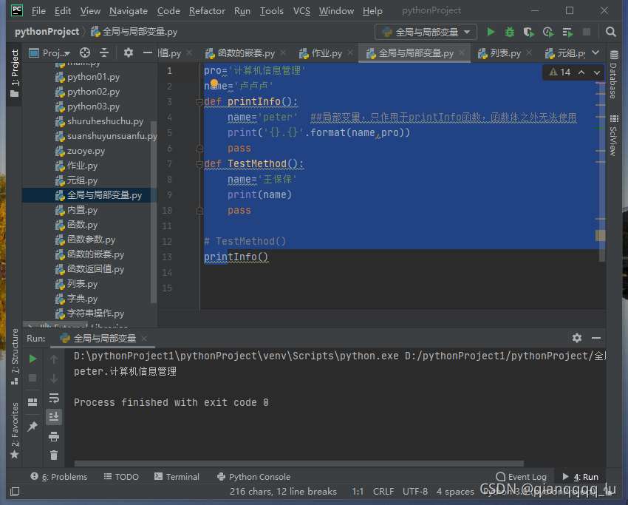
Task: Open Python Console from bottom bar
Action: click(253, 477)
